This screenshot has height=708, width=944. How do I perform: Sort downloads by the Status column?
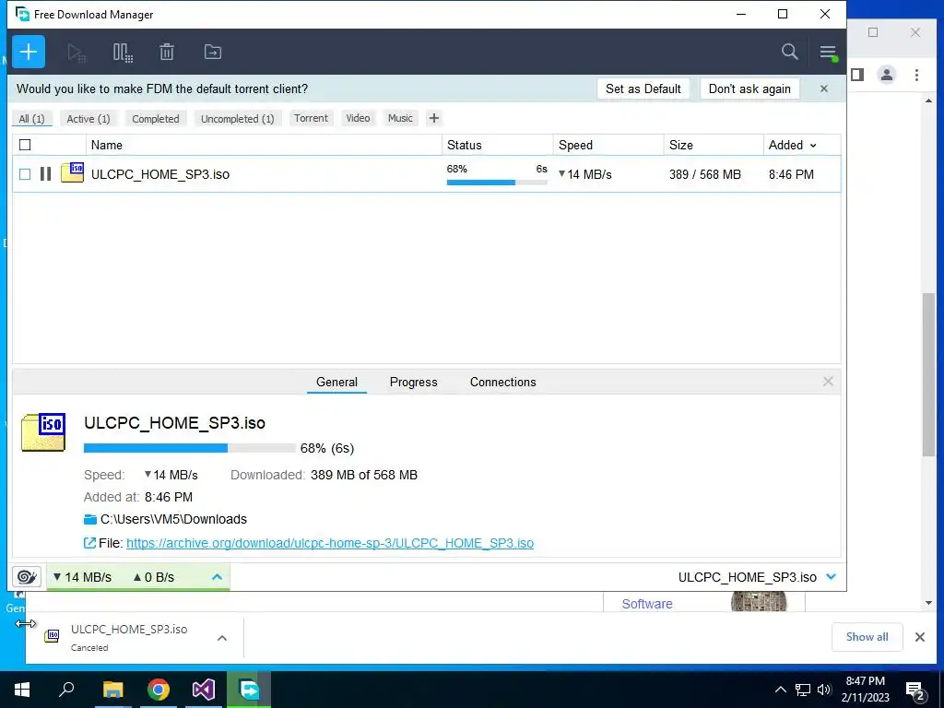click(497, 145)
